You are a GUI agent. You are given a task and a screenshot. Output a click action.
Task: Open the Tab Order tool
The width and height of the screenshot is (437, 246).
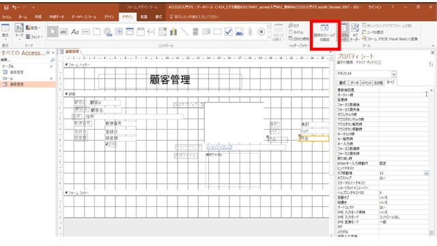(x=355, y=32)
